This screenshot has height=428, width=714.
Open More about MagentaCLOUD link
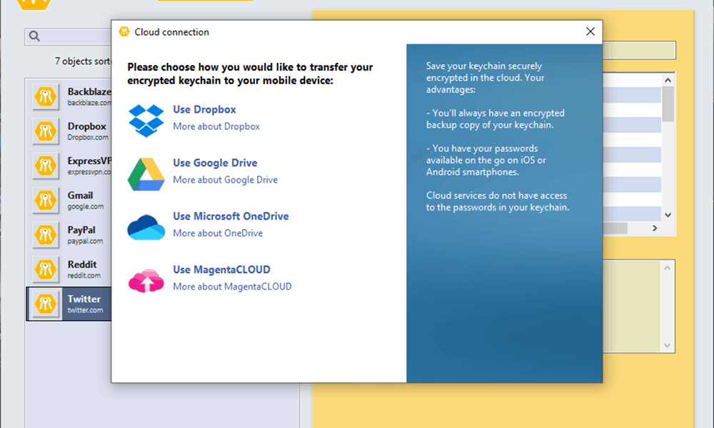[x=232, y=287]
